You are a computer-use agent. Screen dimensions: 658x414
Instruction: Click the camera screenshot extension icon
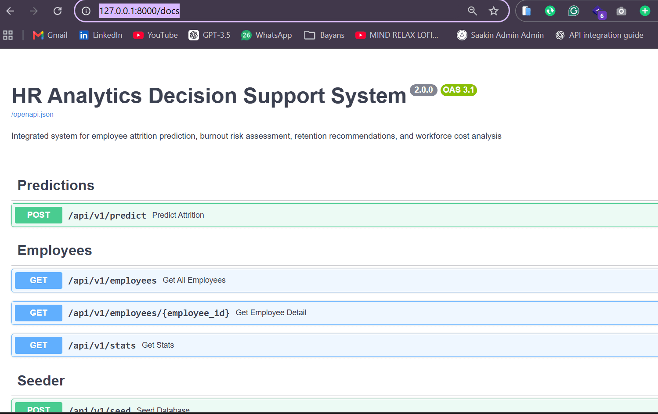coord(621,11)
